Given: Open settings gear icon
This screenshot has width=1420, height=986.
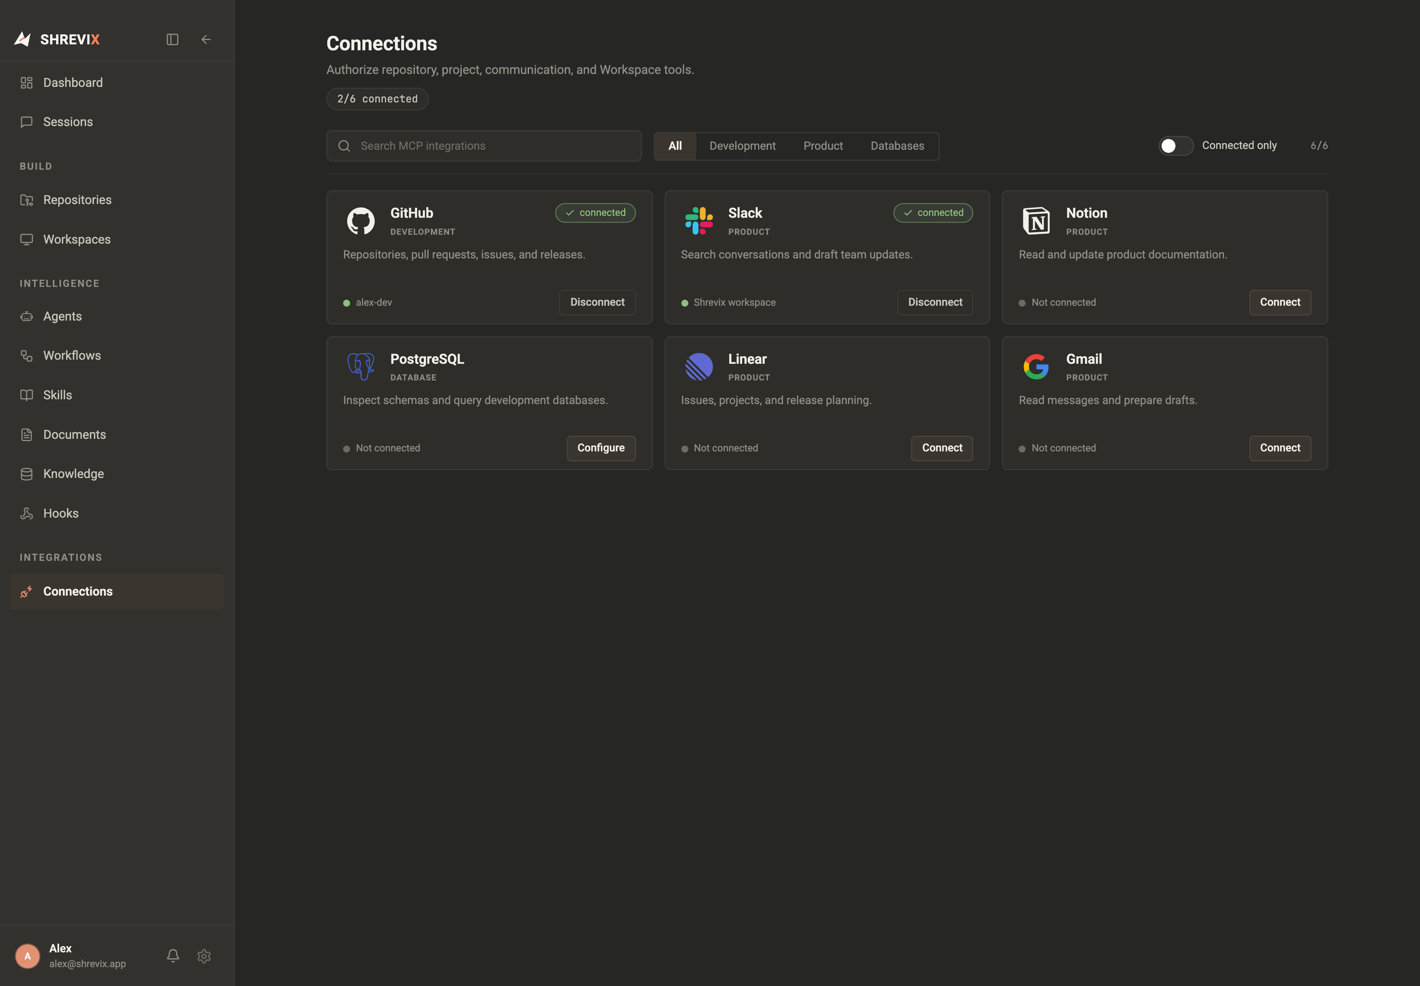Looking at the screenshot, I should click(x=204, y=956).
